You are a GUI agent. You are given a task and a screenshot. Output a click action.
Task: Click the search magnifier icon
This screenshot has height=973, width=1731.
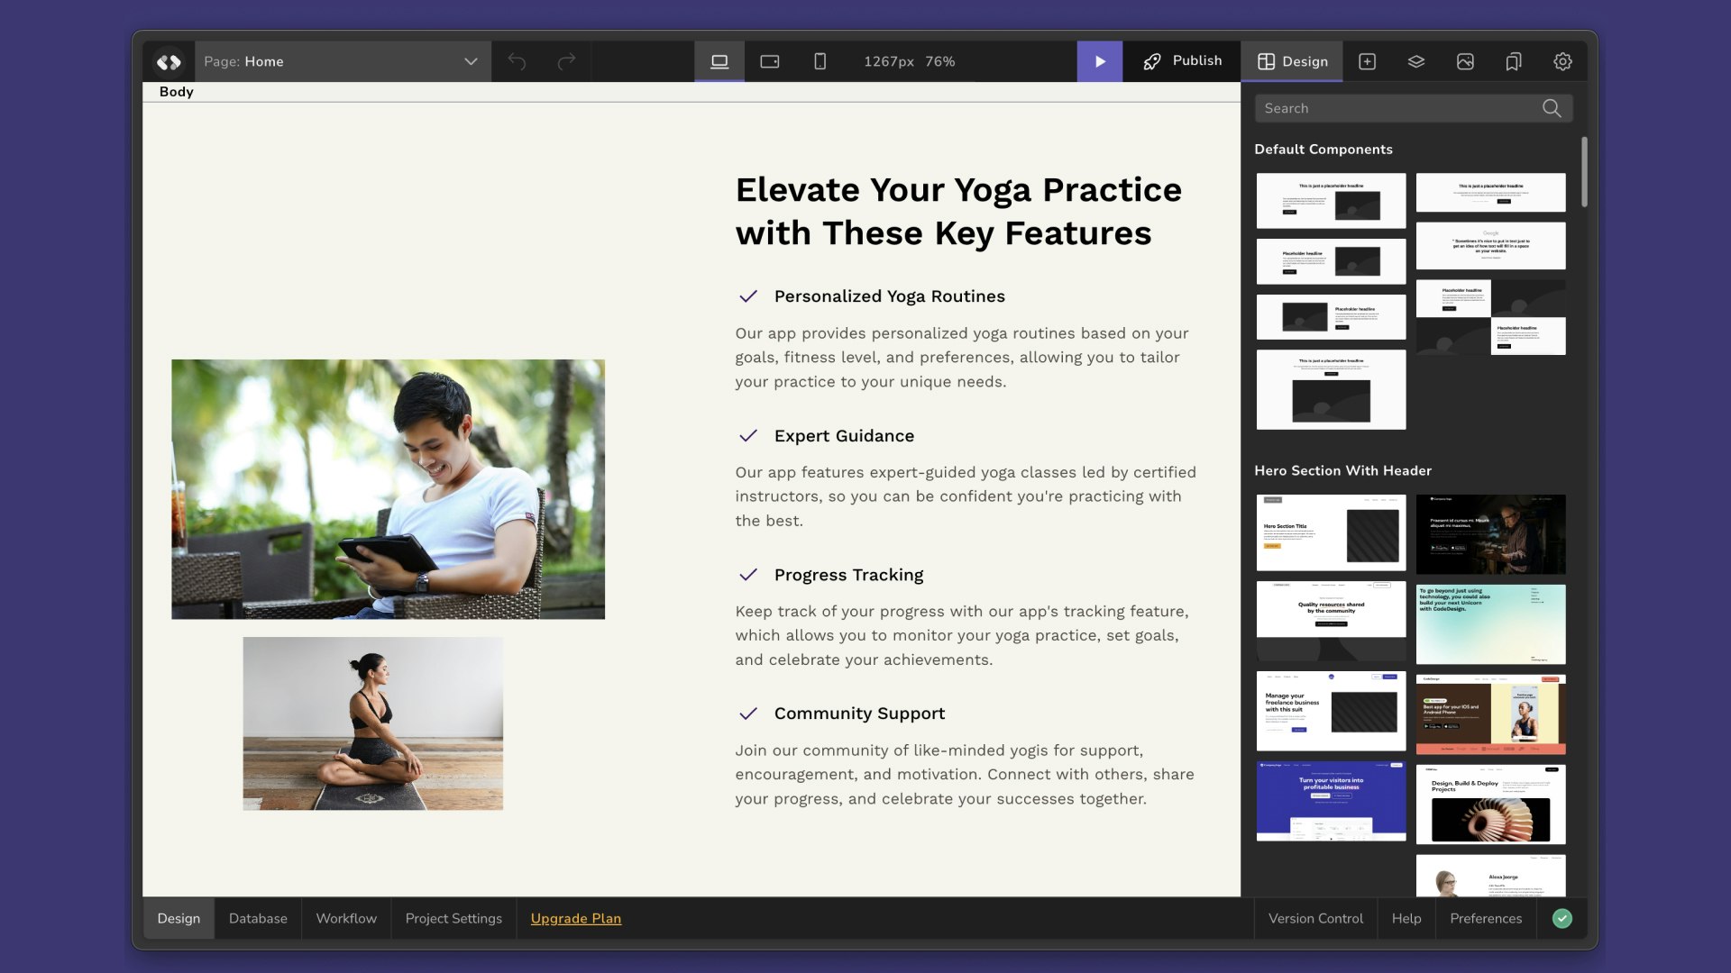coord(1552,108)
